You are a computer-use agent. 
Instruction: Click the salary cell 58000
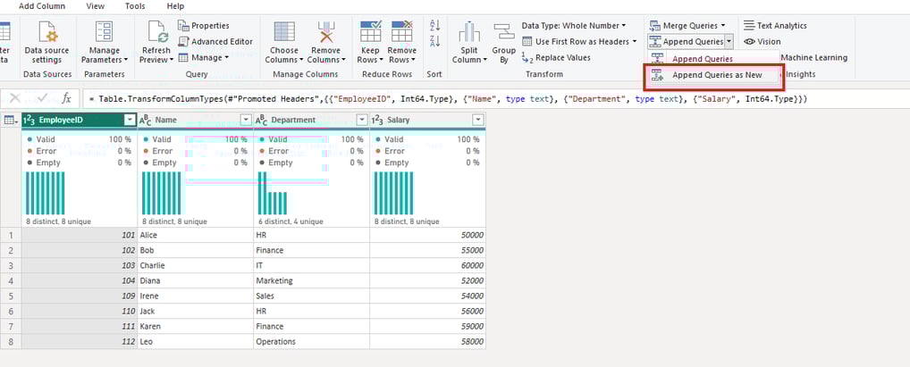[427, 341]
